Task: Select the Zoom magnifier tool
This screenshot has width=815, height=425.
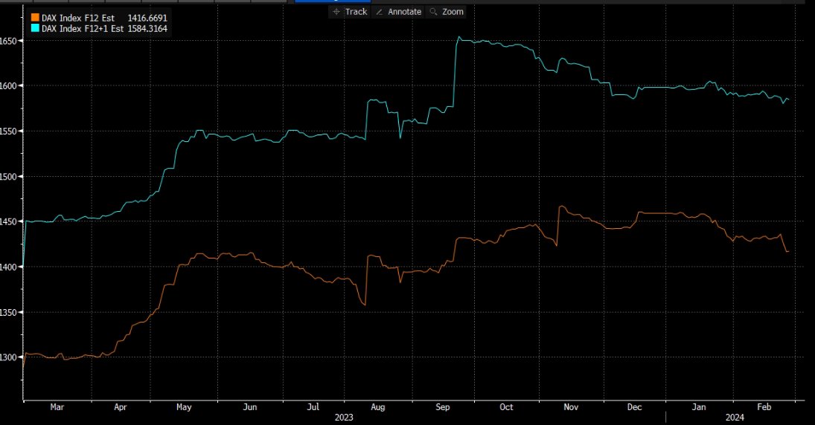Action: tap(447, 11)
